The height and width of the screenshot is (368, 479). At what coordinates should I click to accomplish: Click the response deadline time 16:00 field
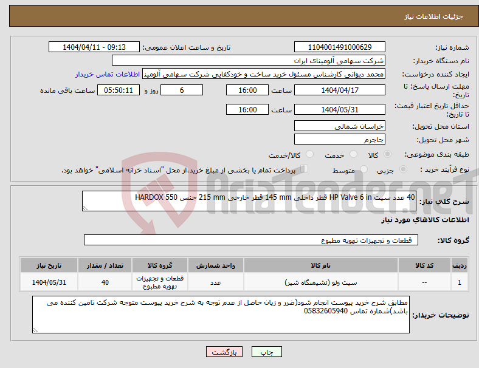point(247,90)
